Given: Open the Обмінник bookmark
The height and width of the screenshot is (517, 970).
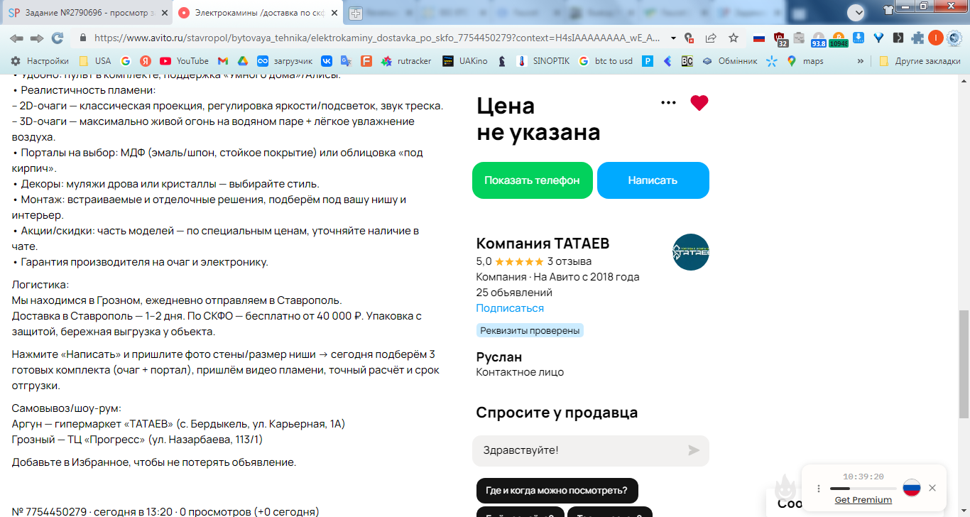Looking at the screenshot, I should (729, 61).
